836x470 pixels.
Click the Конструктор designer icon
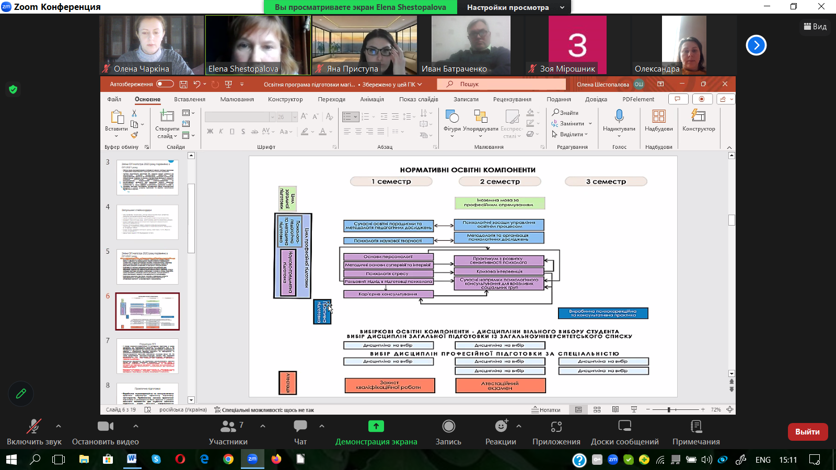pyautogui.click(x=699, y=115)
